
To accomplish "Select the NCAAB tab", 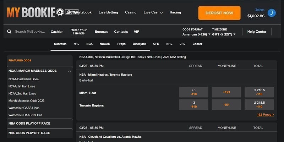I will 105,44.
